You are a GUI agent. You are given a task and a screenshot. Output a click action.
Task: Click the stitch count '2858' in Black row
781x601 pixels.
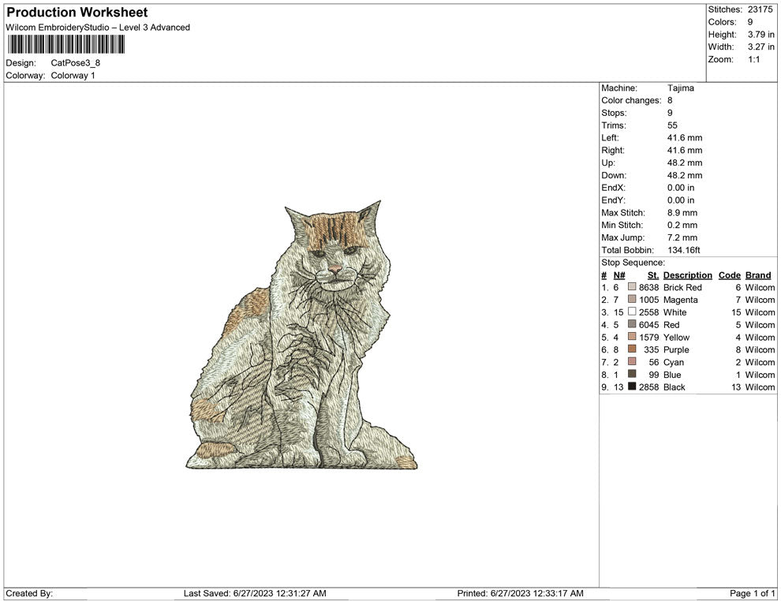(x=648, y=387)
